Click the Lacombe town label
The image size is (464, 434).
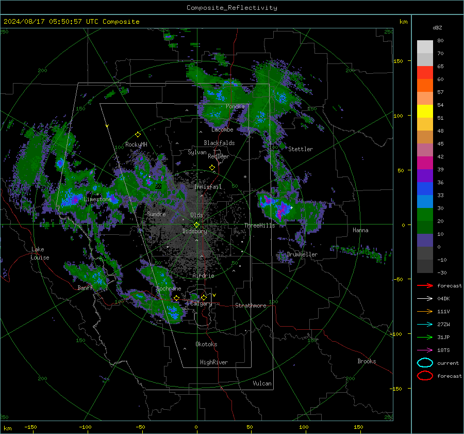click(222, 130)
